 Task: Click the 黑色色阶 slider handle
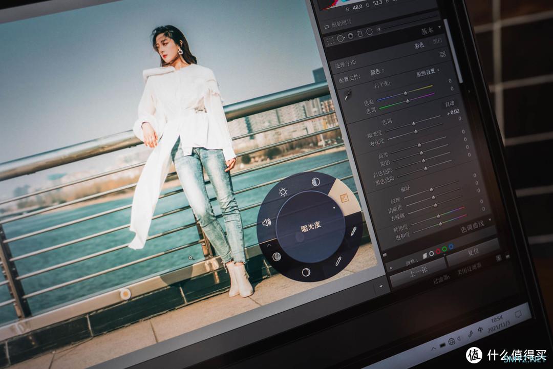pos(426,169)
